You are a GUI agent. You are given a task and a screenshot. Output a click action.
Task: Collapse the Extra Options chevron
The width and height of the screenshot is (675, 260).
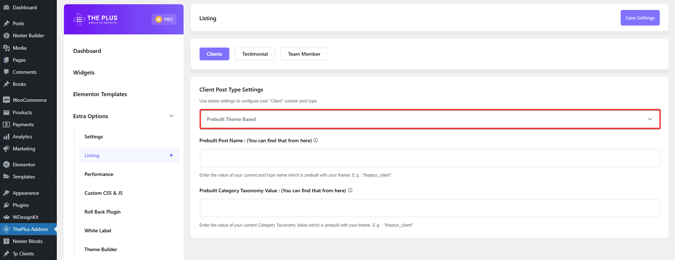tap(172, 116)
